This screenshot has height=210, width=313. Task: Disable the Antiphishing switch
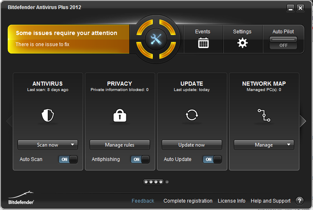(x=140, y=159)
